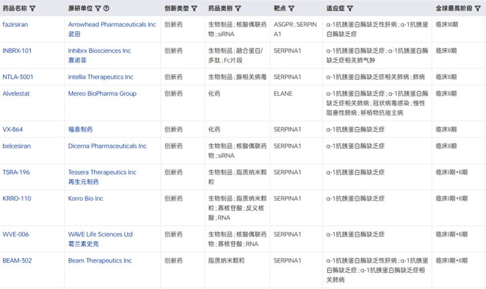Open filter for 适应症 column
The image size is (486, 289).
350,9
